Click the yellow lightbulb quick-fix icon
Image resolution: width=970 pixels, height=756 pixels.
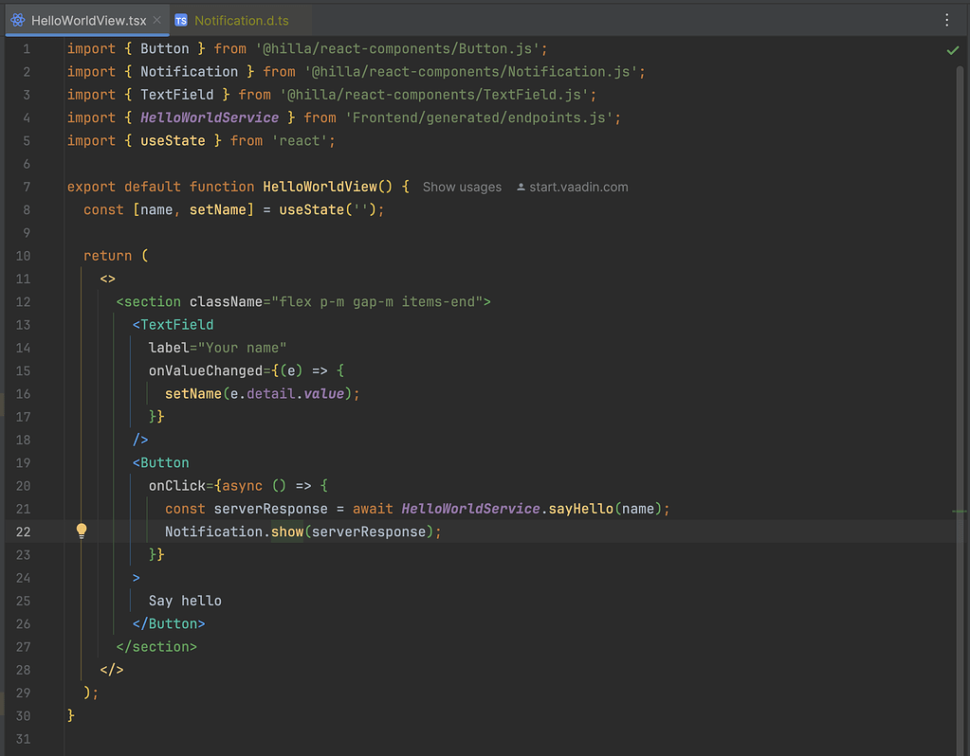click(x=82, y=531)
